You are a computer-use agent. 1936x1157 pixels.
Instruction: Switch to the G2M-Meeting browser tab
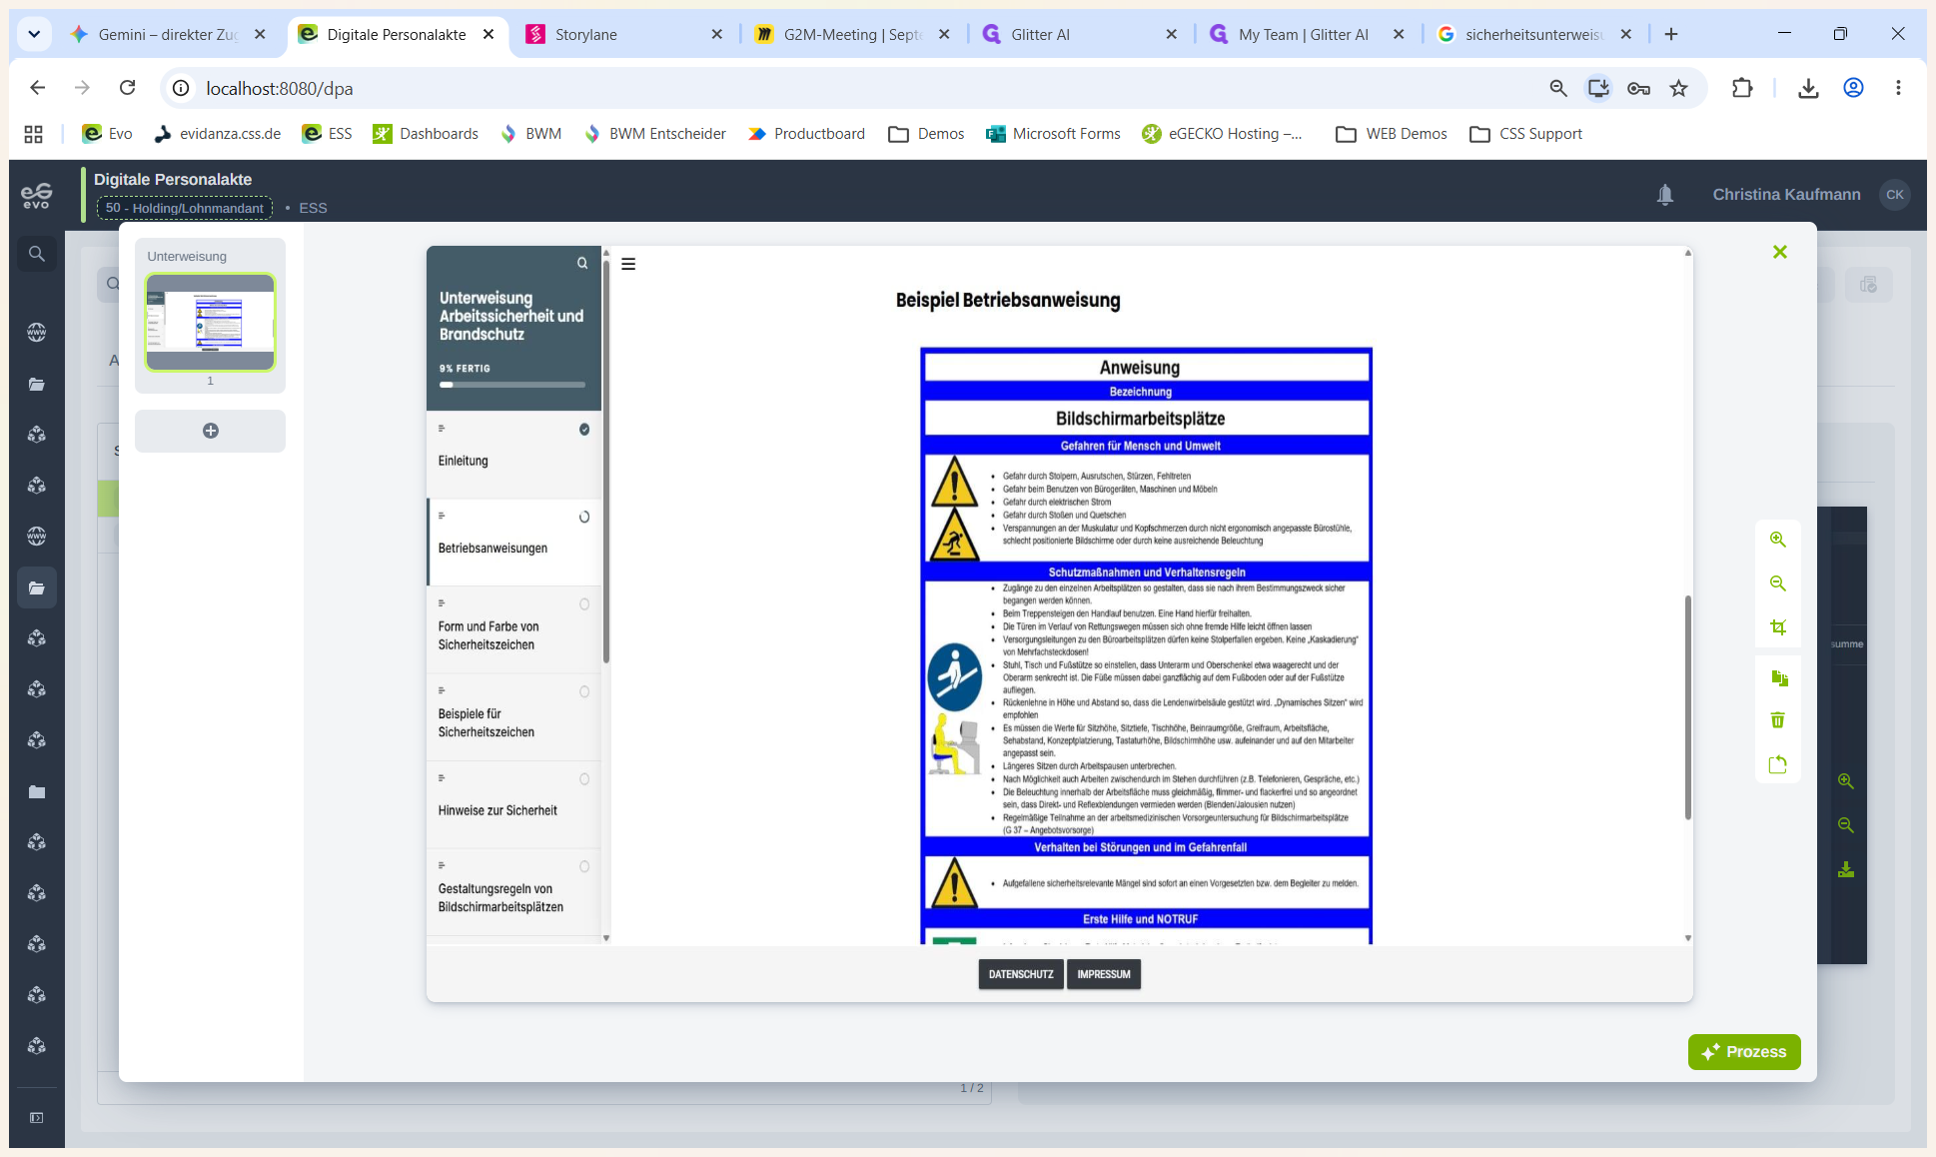tap(852, 34)
